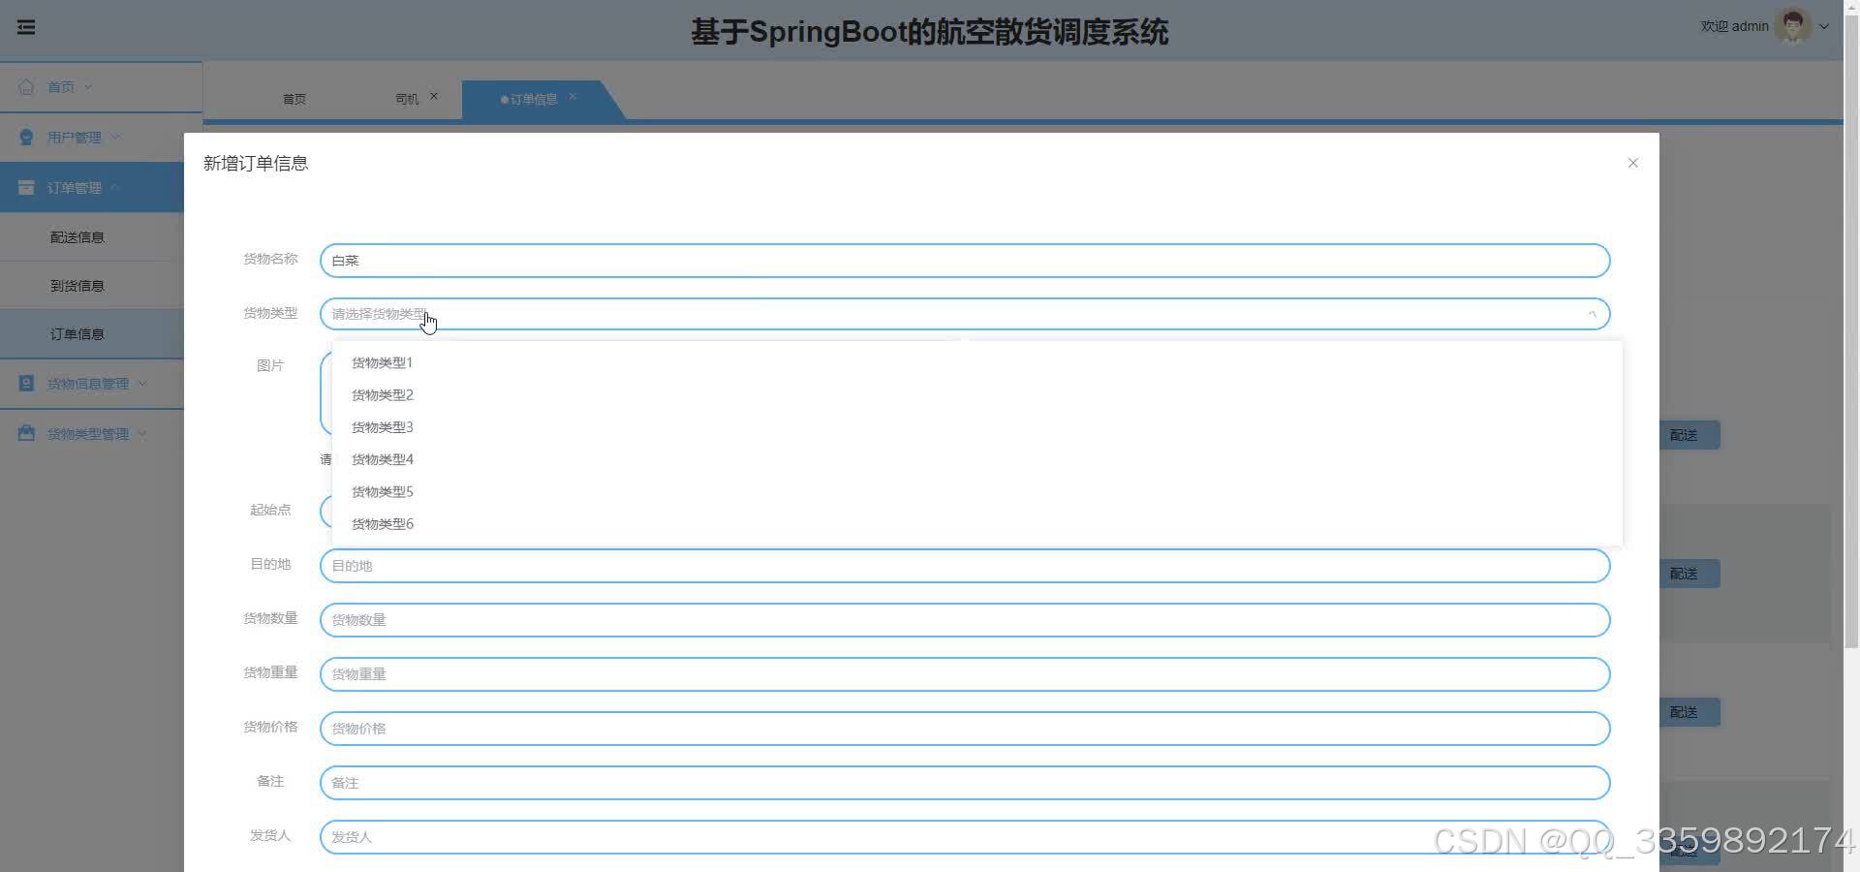This screenshot has width=1860, height=872.
Task: Expand the 货物信息管理 menu chevron
Action: click(x=142, y=384)
